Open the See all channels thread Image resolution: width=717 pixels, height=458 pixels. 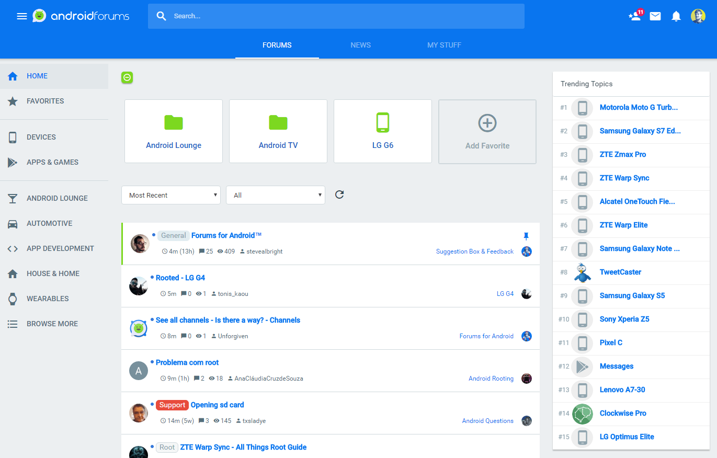tap(228, 320)
